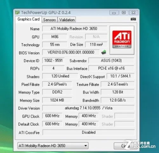Maximize the GPU-Z window

click(x=124, y=13)
